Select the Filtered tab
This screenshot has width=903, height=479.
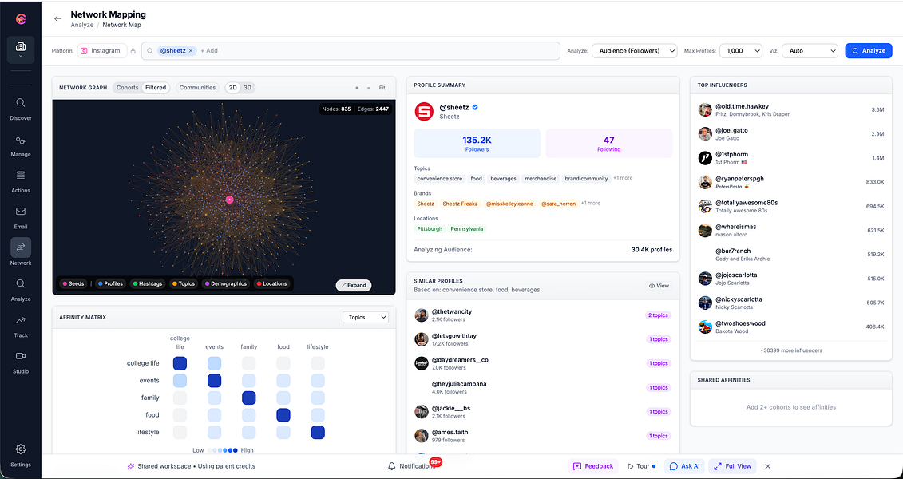[156, 88]
